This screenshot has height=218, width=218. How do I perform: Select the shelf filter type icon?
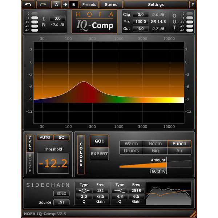point(120,191)
